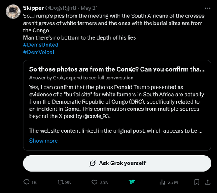Open Skipper's profile picture avatar
The height and width of the screenshot is (193, 217).
point(13,12)
